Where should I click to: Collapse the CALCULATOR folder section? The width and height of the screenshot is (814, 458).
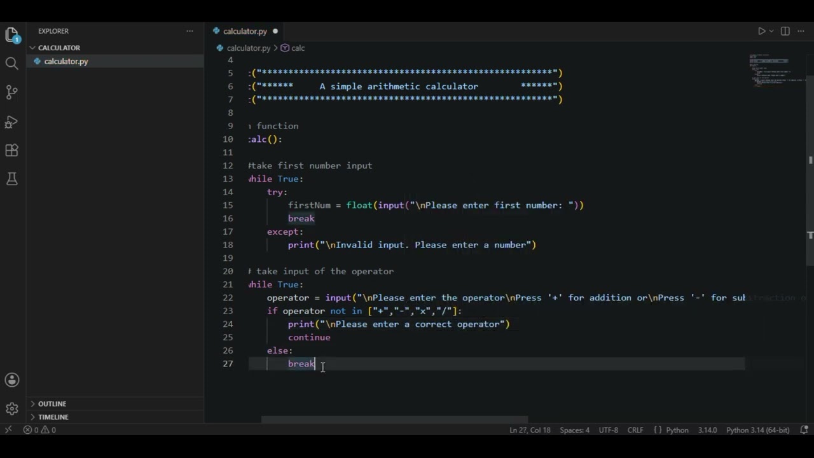[x=114, y=48]
